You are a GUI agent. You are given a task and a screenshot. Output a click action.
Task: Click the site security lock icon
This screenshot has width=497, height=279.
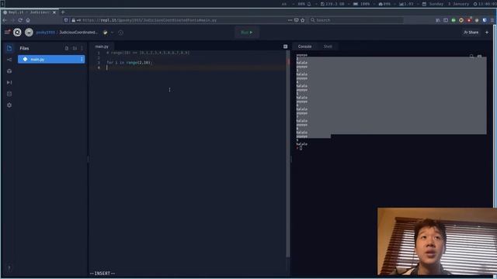pyautogui.click(x=73, y=20)
